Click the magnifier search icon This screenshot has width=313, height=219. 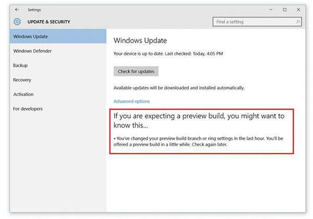point(298,22)
